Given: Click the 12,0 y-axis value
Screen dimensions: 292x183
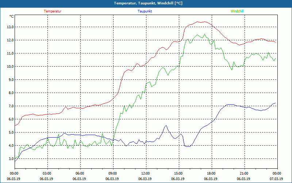Looking at the screenshot, I should click(11, 40).
